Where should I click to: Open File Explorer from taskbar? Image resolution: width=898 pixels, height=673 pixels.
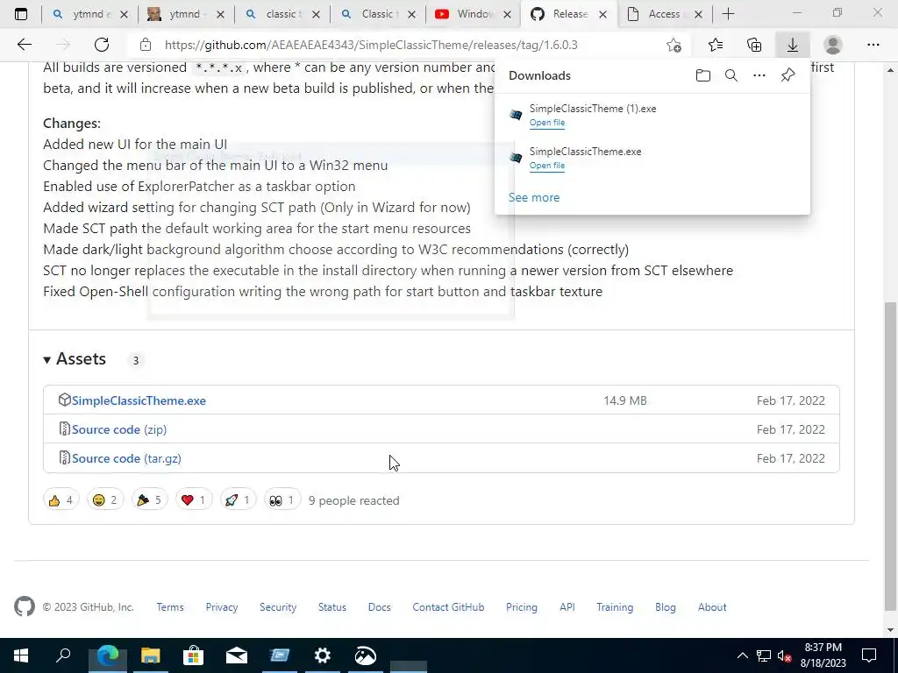tap(150, 655)
